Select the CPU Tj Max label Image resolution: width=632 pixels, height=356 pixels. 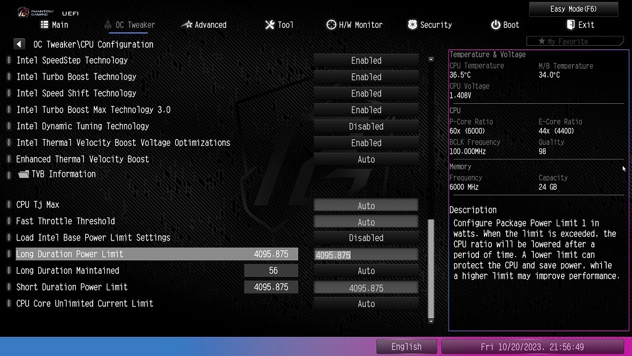[38, 205]
